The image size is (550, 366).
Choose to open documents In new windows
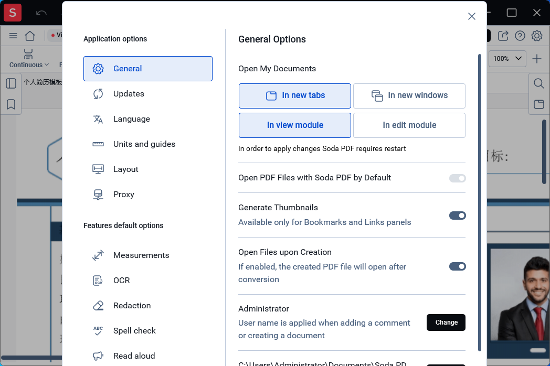click(x=409, y=96)
